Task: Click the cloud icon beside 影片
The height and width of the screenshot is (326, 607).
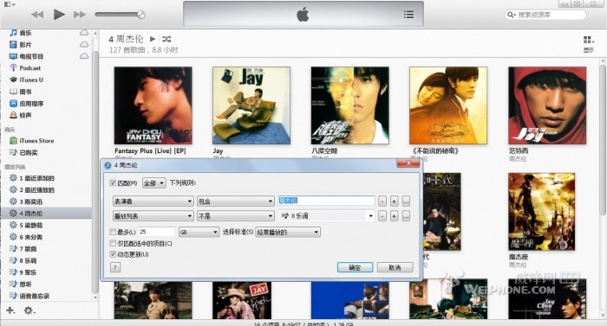Action: tap(84, 44)
